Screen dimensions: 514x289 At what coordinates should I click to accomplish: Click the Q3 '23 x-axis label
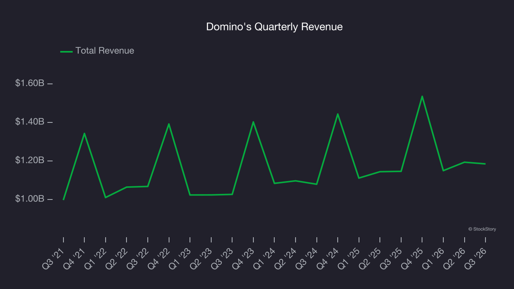tap(223, 258)
